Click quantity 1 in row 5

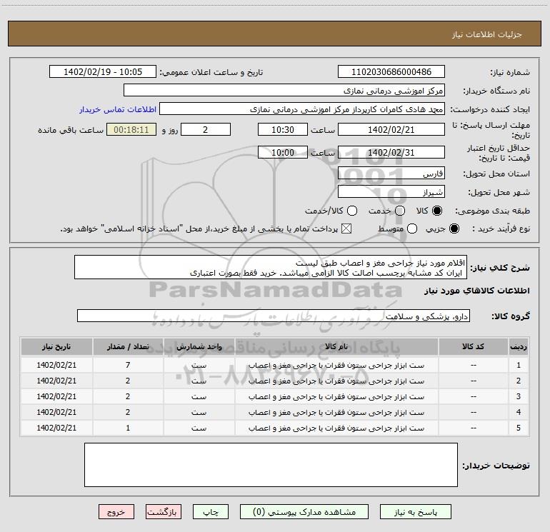tap(128, 428)
